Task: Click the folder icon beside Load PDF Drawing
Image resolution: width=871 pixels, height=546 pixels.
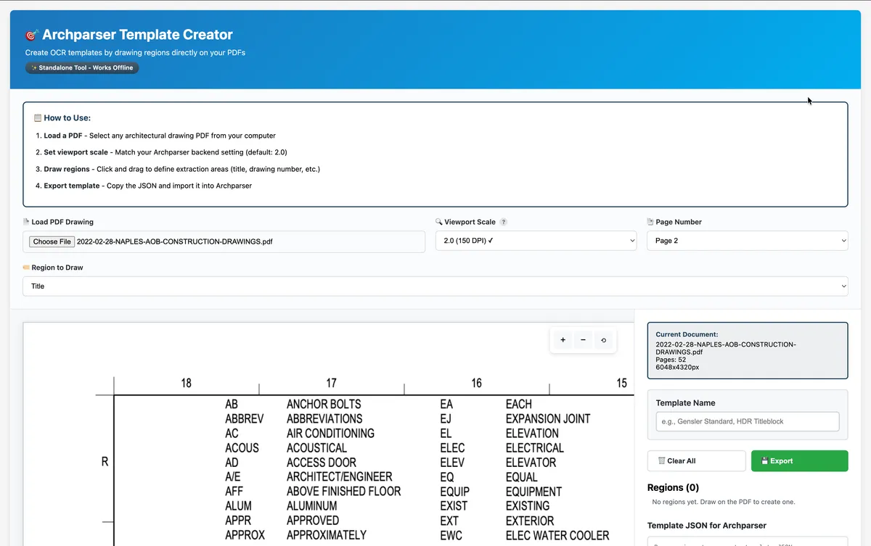Action: (x=28, y=221)
